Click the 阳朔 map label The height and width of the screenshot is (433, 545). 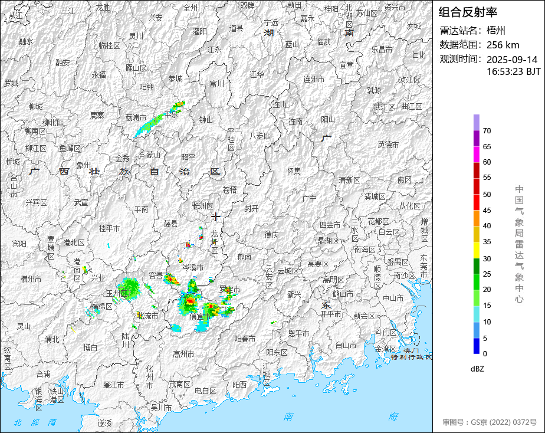click(146, 87)
